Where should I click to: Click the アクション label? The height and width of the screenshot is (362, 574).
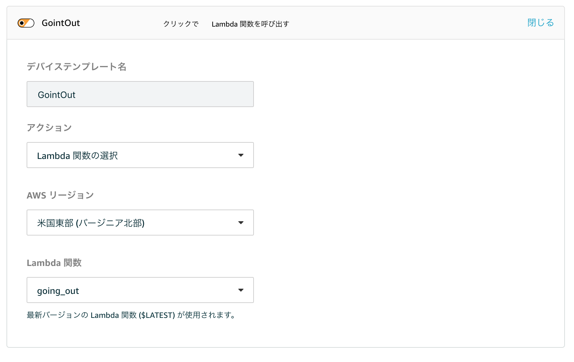point(49,127)
